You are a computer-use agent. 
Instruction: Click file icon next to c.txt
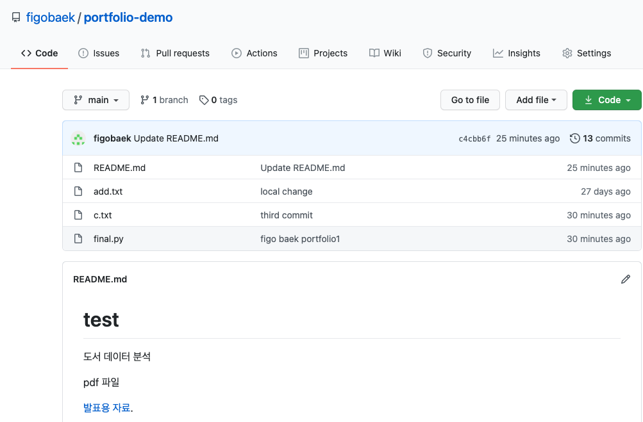point(78,215)
